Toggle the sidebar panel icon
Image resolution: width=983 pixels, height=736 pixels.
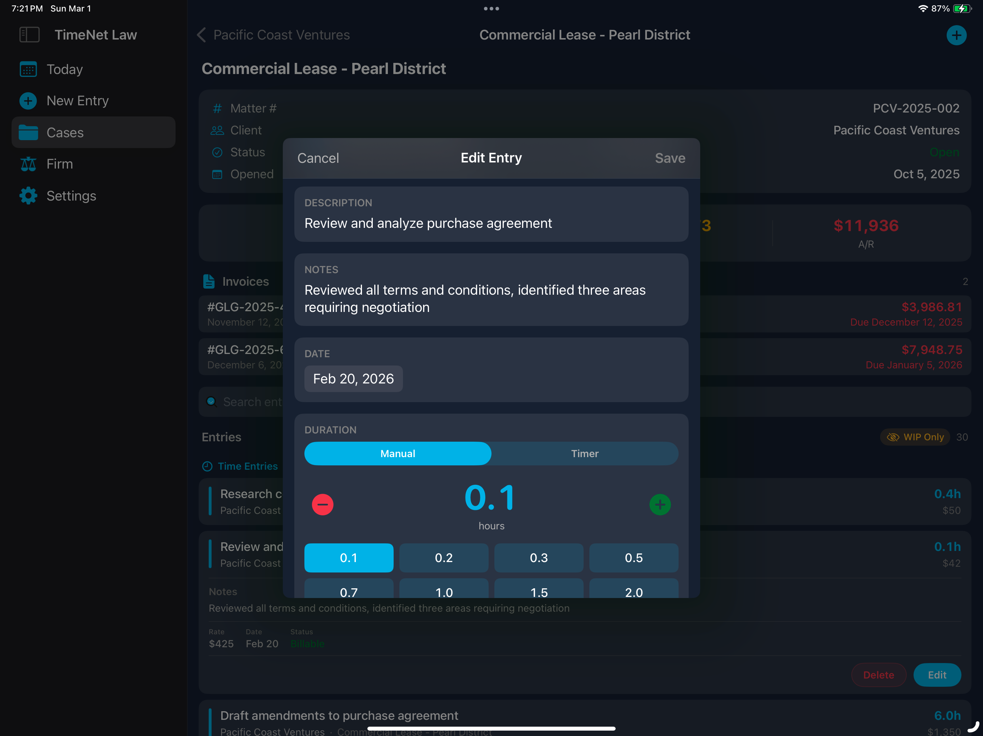click(30, 34)
